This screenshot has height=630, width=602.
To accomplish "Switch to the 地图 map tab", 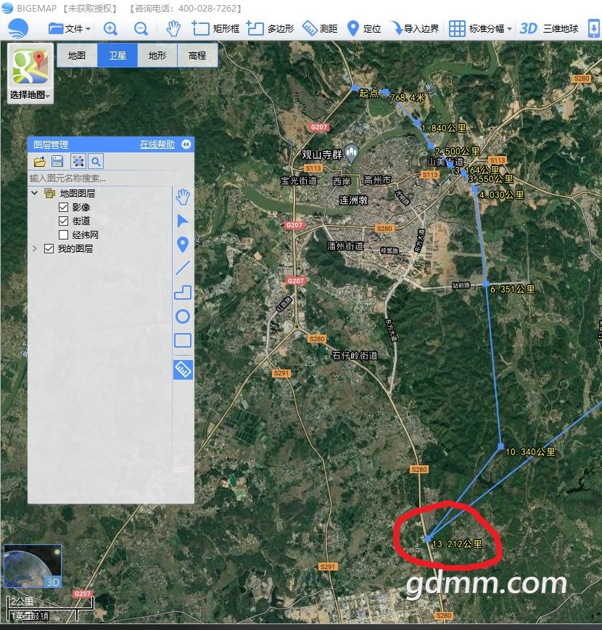I will (x=77, y=55).
